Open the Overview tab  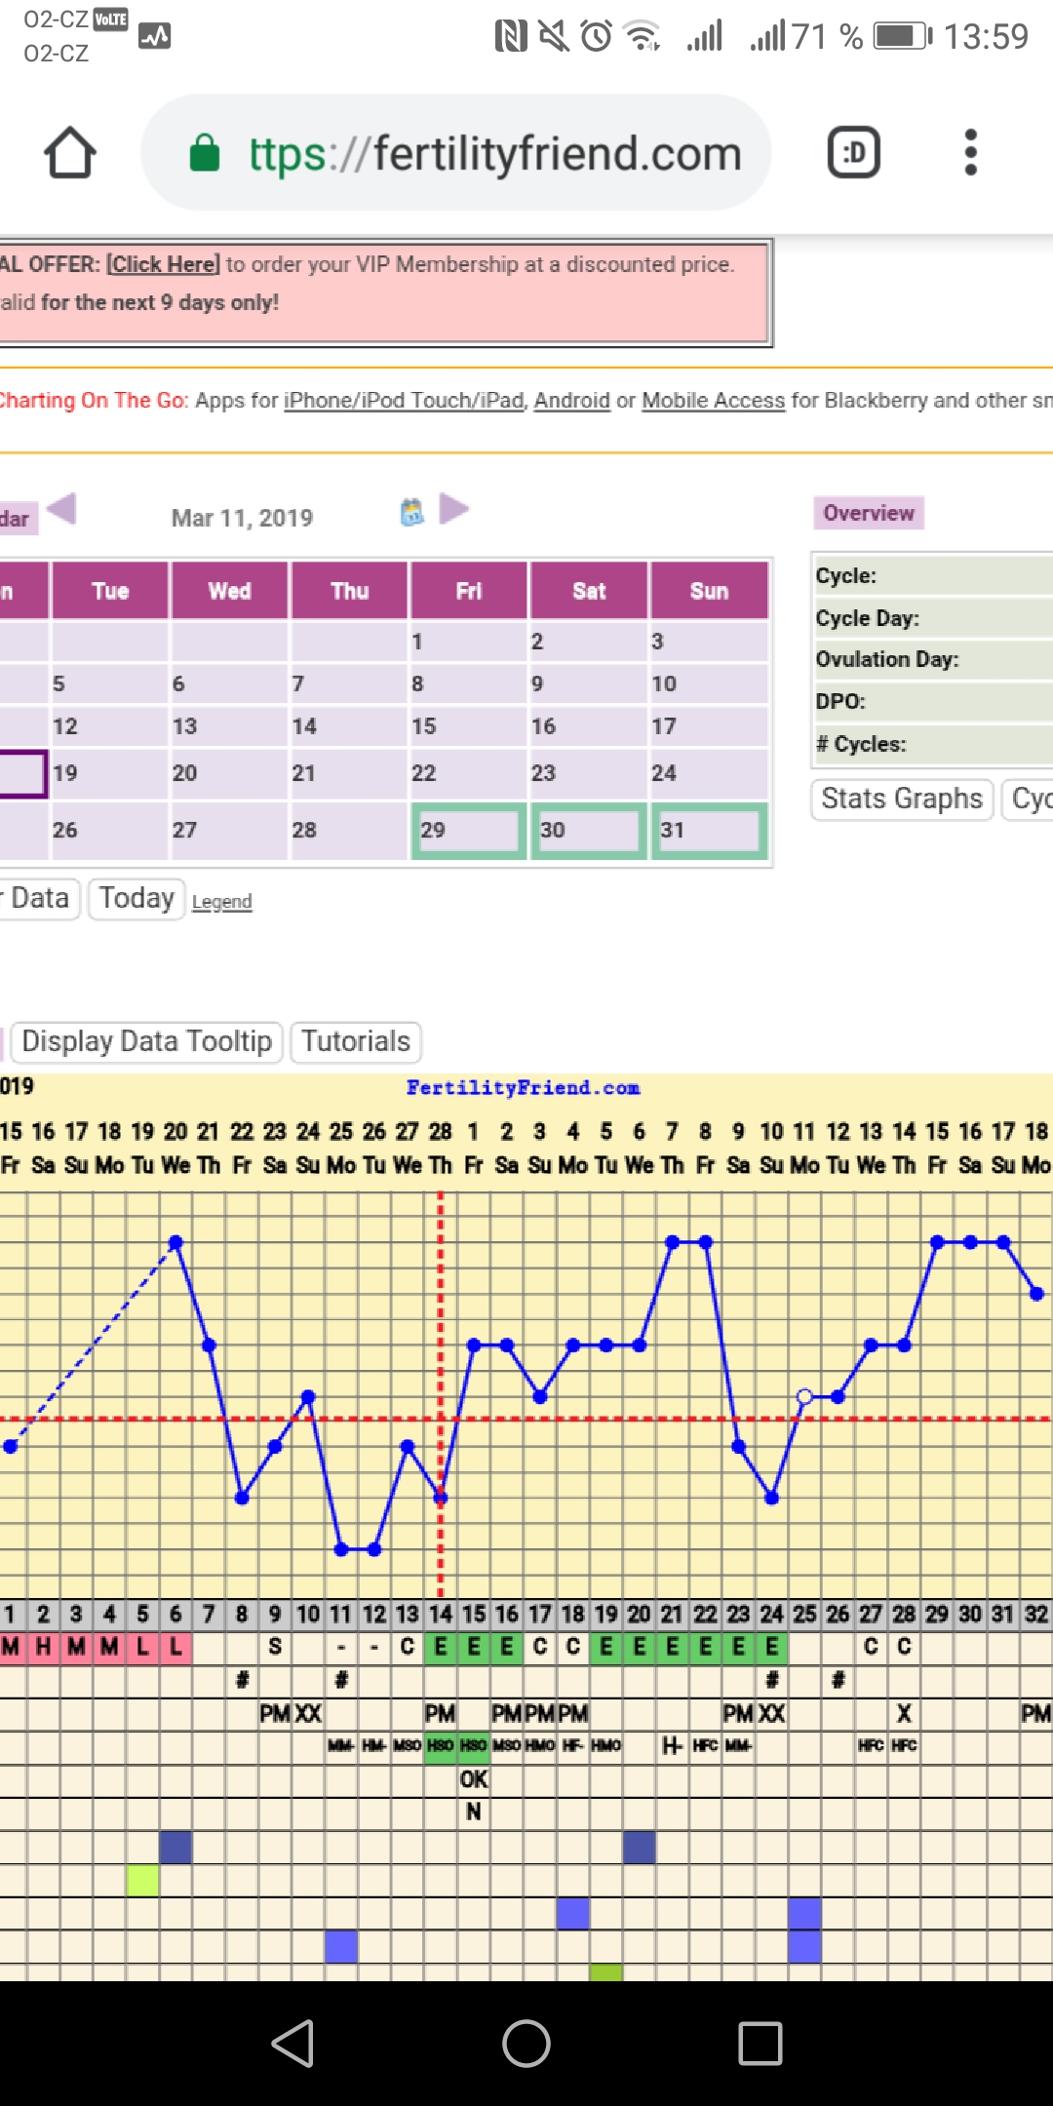(868, 513)
